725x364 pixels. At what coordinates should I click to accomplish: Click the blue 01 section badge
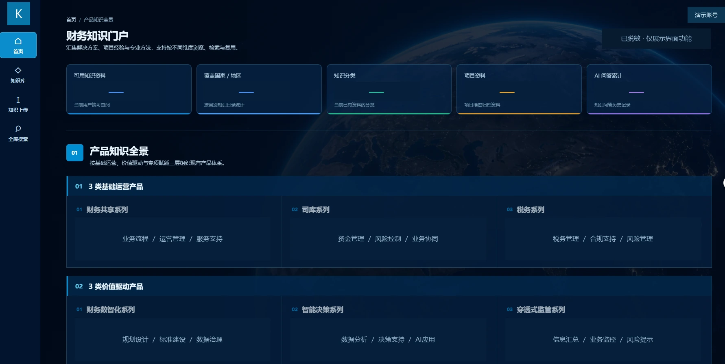click(x=75, y=153)
